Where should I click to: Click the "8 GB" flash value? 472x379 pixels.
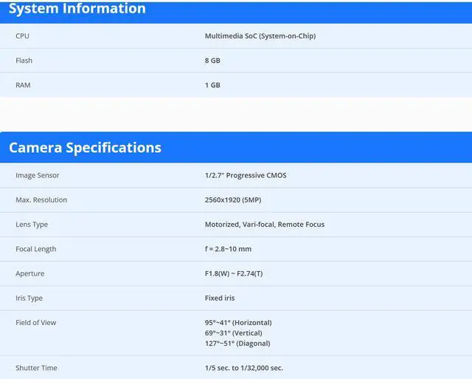tap(212, 61)
